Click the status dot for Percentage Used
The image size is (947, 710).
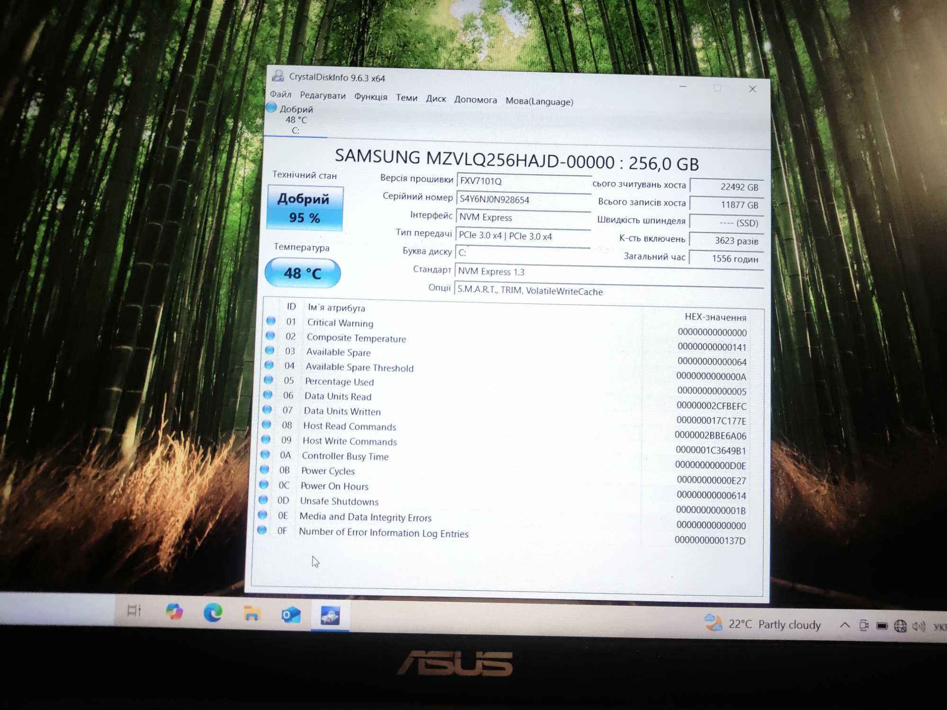click(268, 380)
